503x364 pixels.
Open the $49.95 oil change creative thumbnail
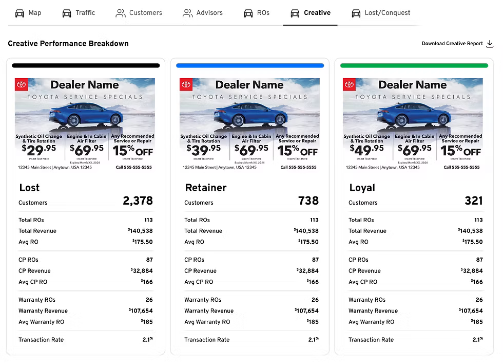pos(413,124)
